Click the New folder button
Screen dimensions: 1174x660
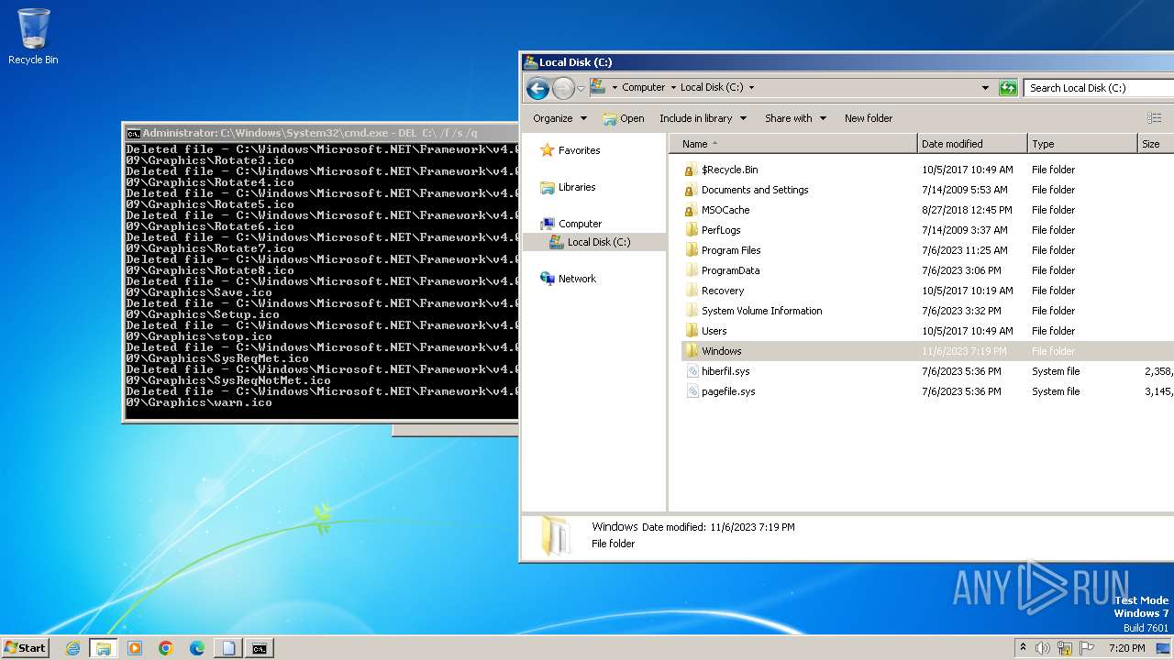point(869,118)
